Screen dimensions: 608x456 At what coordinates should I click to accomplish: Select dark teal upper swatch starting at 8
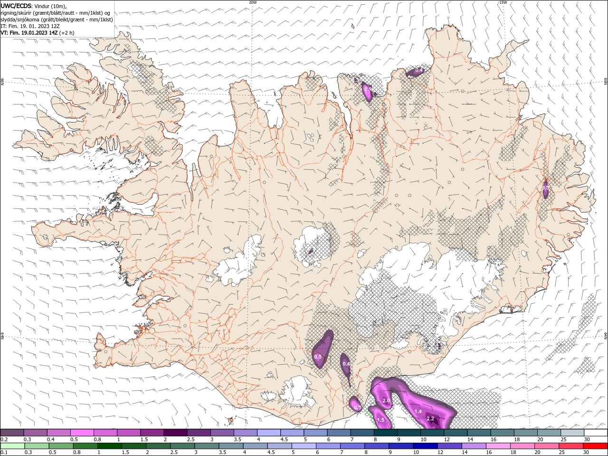pyautogui.click(x=386, y=433)
